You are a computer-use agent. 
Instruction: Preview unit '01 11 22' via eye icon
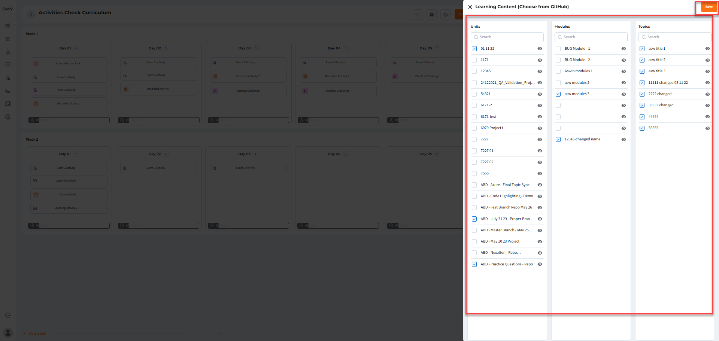(x=540, y=49)
